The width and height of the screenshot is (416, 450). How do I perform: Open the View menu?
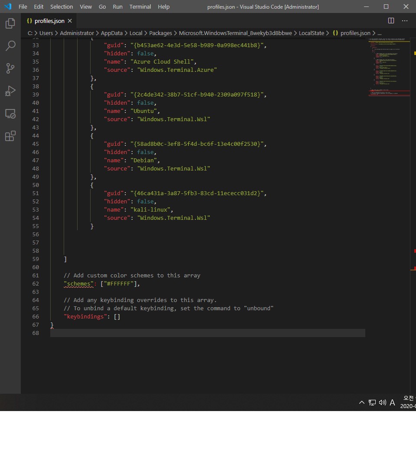pos(86,6)
